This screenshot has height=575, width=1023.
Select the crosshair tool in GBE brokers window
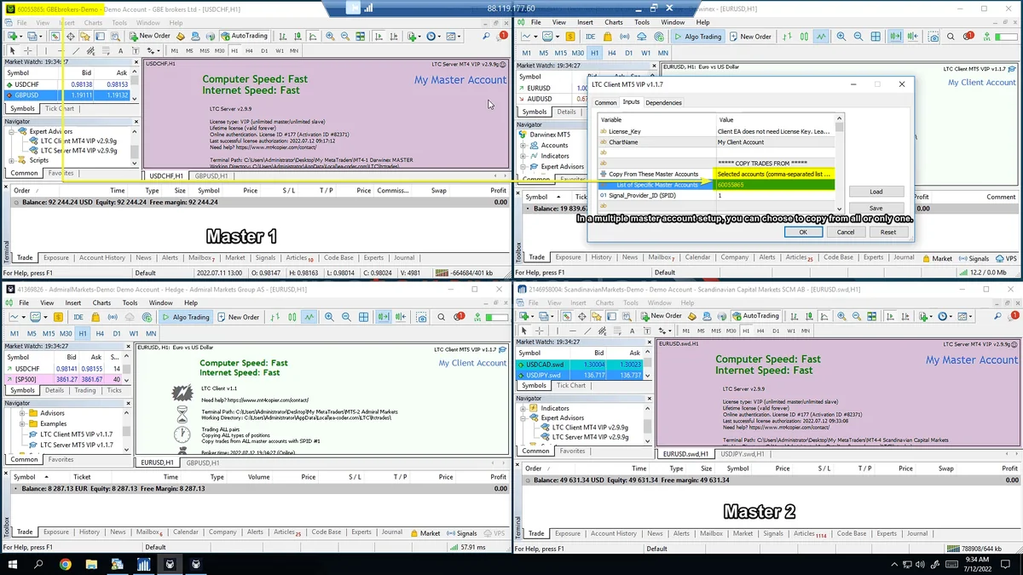click(28, 51)
